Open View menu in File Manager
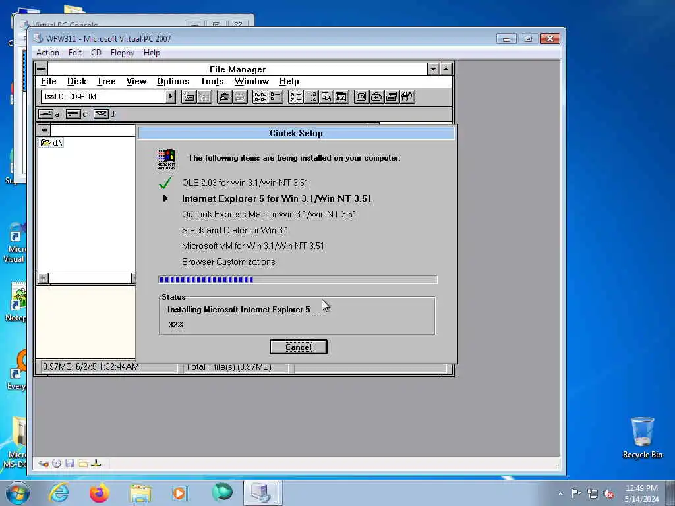The height and width of the screenshot is (506, 675). [x=136, y=81]
